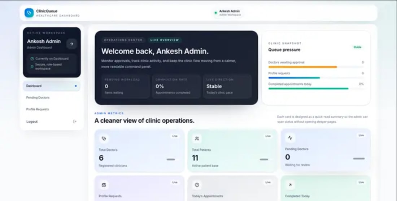Viewport: 397px width, 201px height.
Task: Click the Ankesh Admin profile chip in header
Action: click(228, 13)
